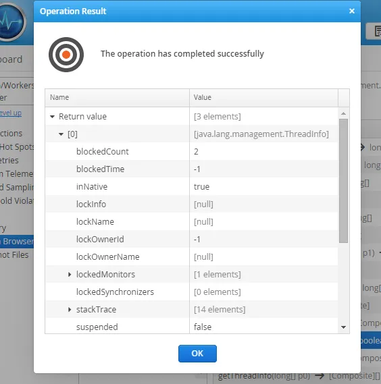
Task: Expand the stackTrace node
Action: point(70,310)
